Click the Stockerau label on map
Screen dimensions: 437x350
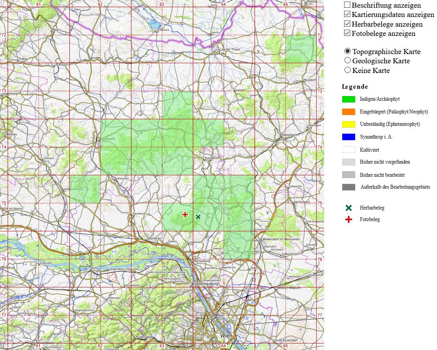point(155,238)
